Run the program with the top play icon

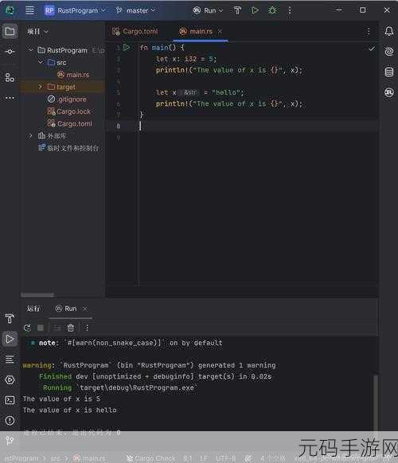pos(255,10)
